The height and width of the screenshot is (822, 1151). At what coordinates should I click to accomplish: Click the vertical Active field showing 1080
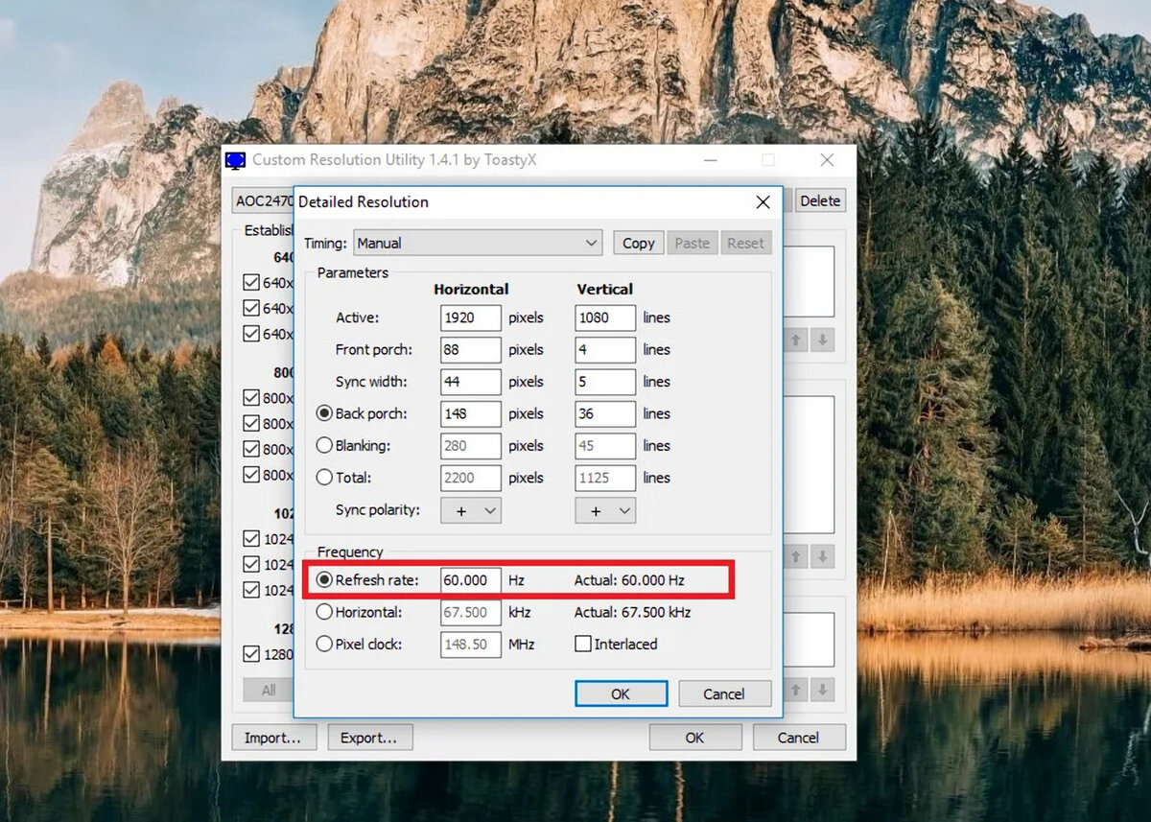pyautogui.click(x=605, y=317)
